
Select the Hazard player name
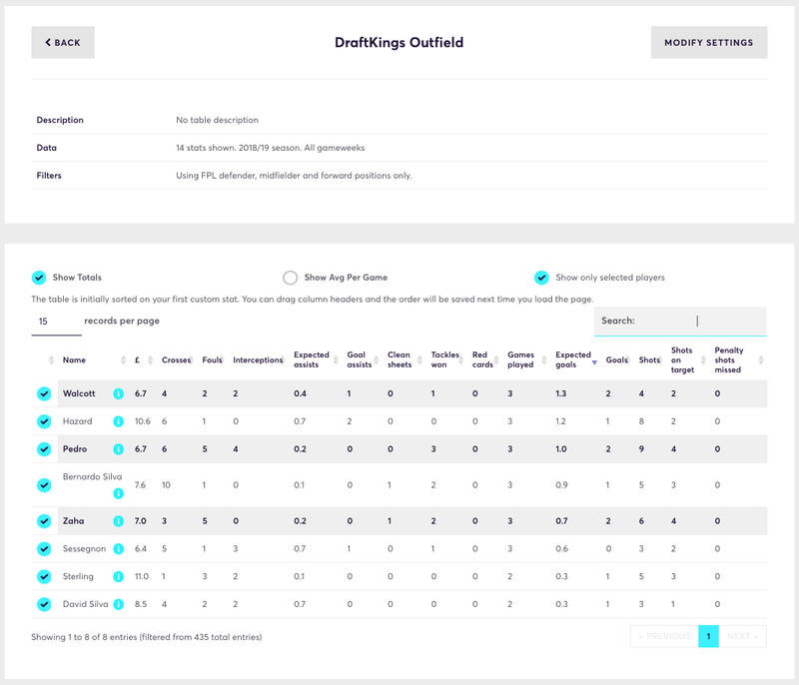[78, 421]
